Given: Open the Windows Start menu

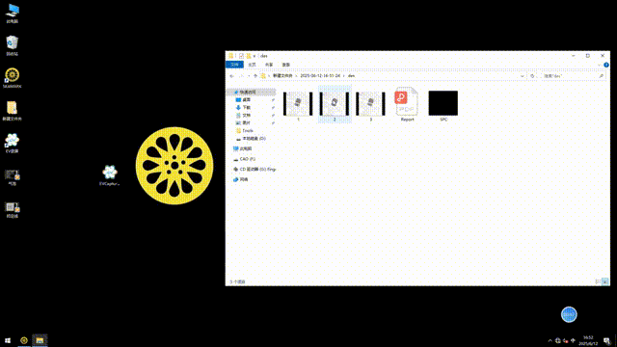Looking at the screenshot, I should pos(8,340).
